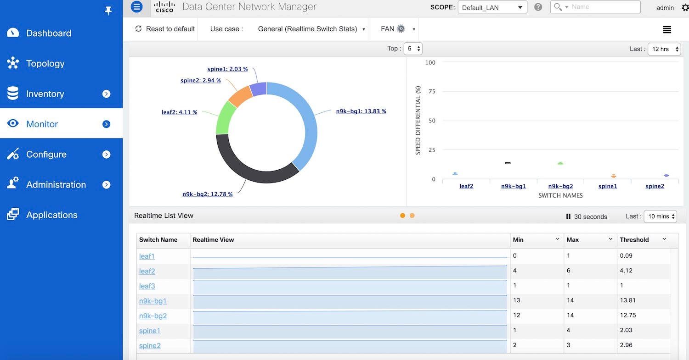Open the list menu icon at right
Viewport: 689px width, 360px height.
coord(667,29)
